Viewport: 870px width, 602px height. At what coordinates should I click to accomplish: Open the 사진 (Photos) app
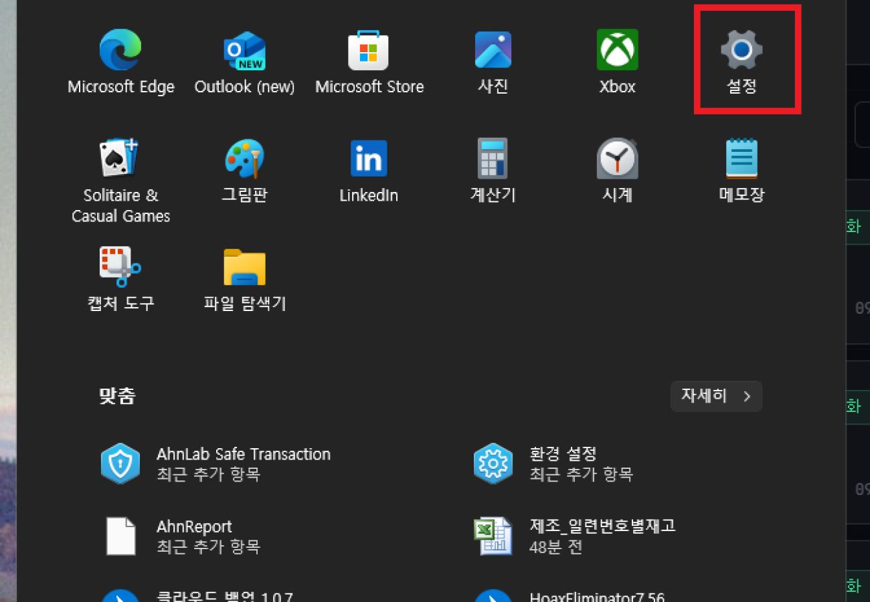click(x=493, y=63)
